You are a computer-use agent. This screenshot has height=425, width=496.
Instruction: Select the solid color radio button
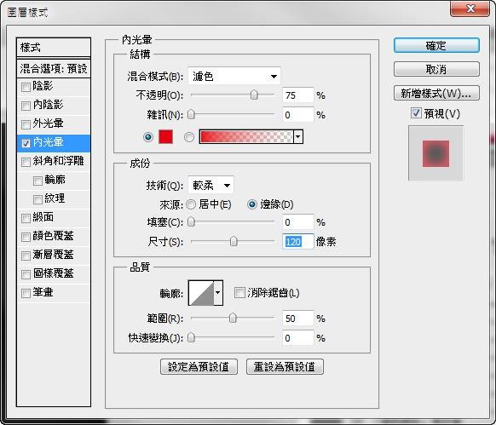coord(148,137)
